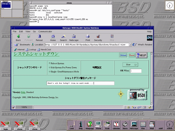Click the page vertical scrollbar

tap(152, 79)
